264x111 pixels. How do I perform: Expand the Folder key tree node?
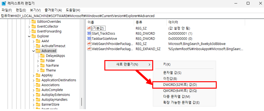(38, 61)
